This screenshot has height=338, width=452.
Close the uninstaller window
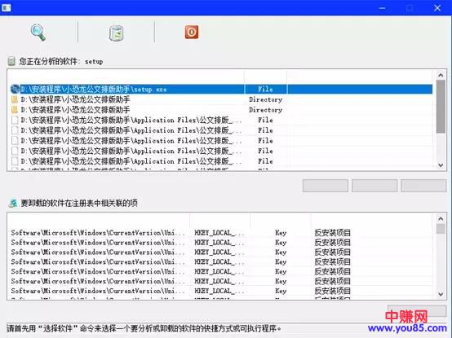pyautogui.click(x=437, y=8)
